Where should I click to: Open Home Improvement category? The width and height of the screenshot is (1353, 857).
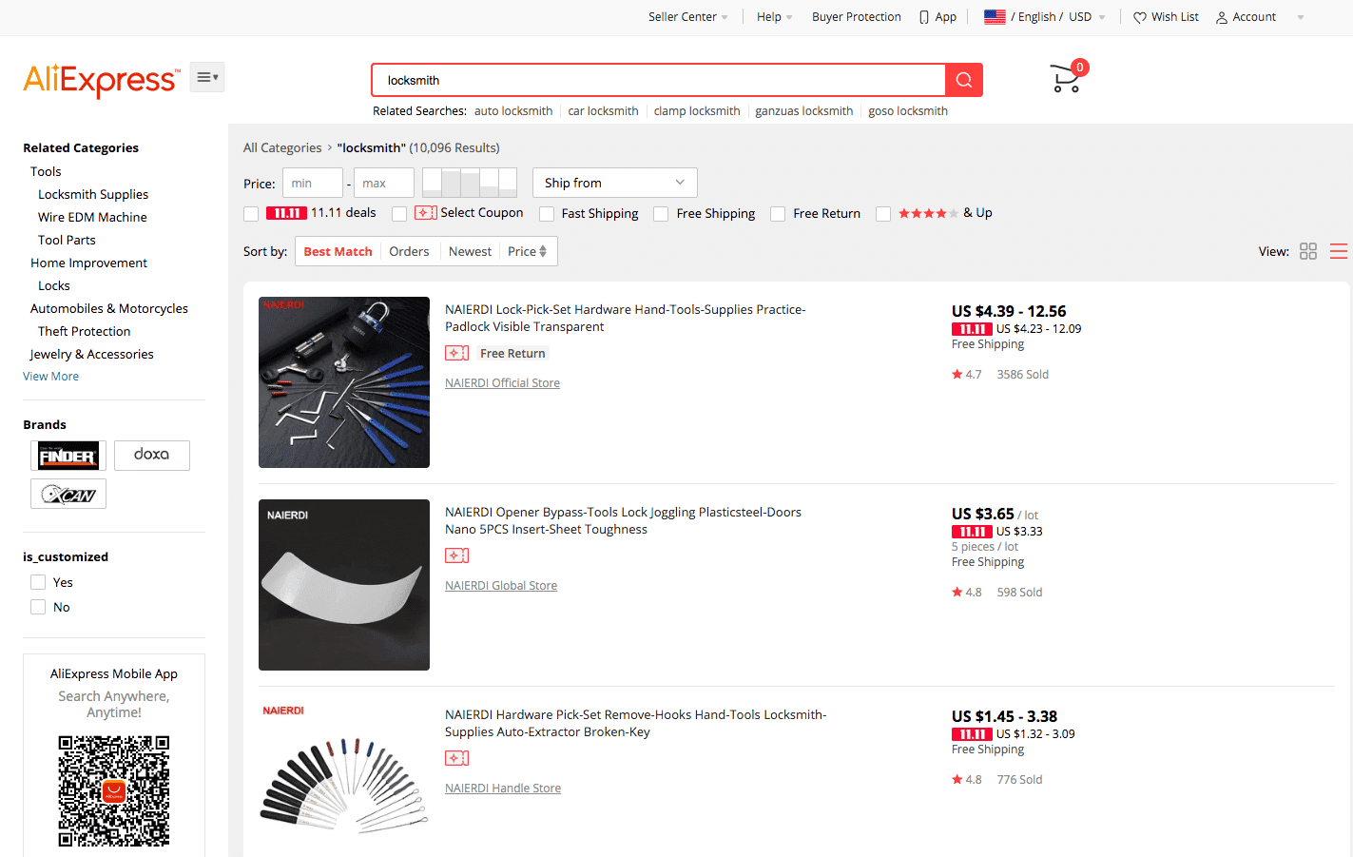coord(88,263)
